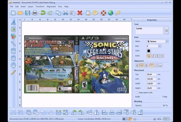Cut the selection with the scissors icon
Viewport: 181px width, 122px height.
(x=65, y=13)
